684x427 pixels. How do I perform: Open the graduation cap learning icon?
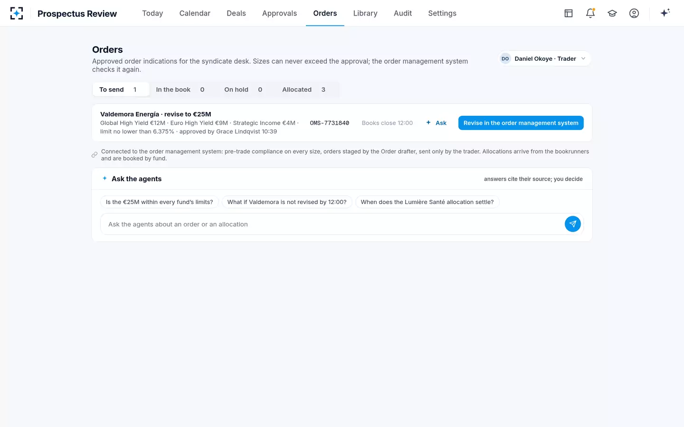pos(612,13)
